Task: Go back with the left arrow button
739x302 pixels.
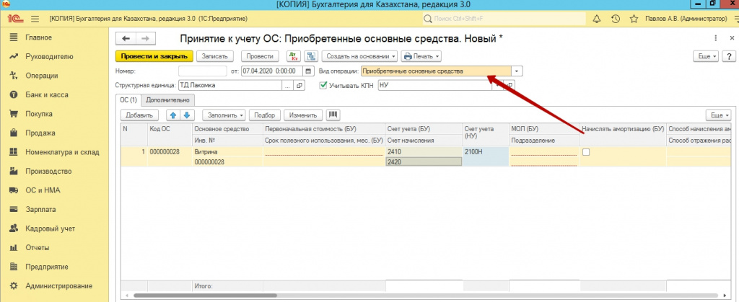Action: pos(126,39)
